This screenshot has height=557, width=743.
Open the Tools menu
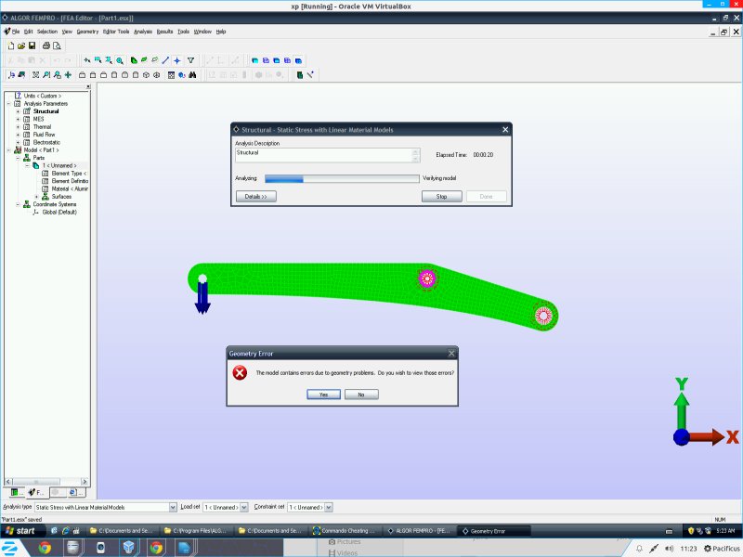[183, 32]
